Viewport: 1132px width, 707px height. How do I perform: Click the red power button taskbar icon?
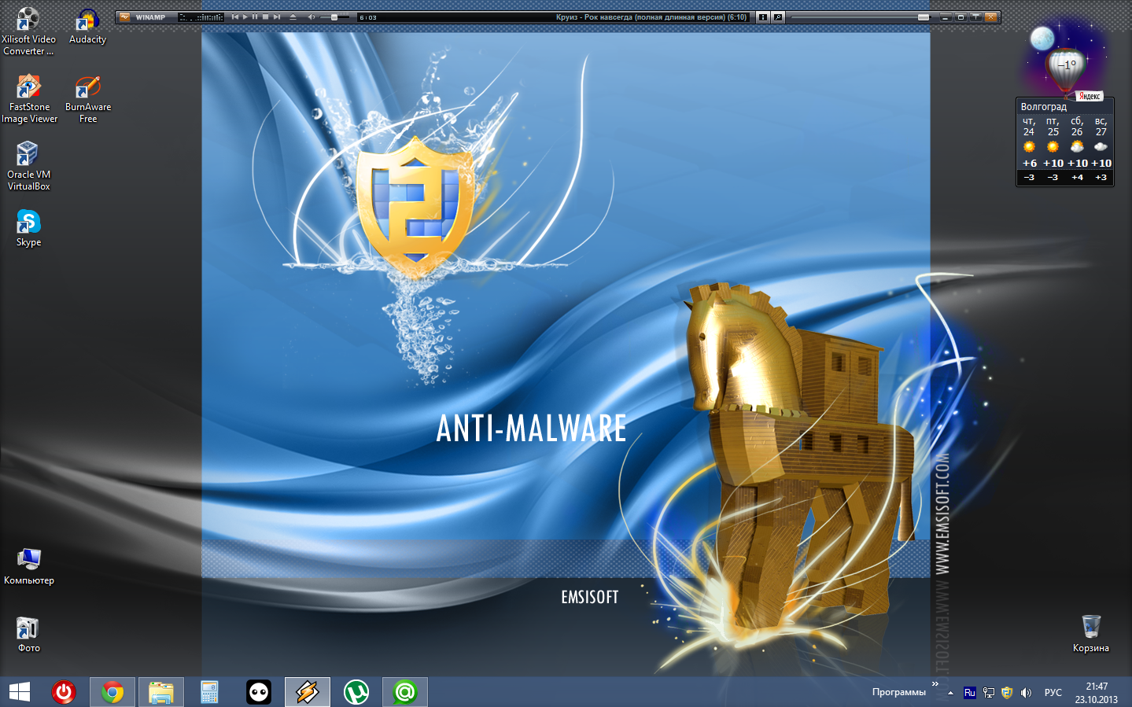(x=64, y=692)
